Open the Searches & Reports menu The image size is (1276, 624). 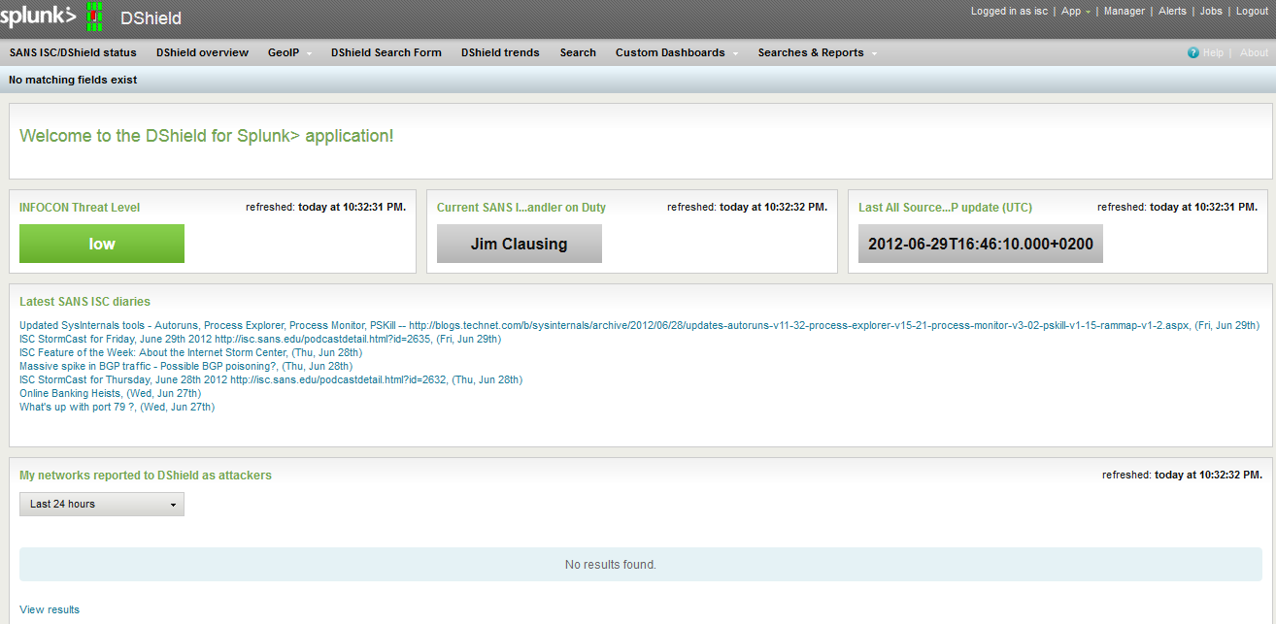click(x=817, y=53)
